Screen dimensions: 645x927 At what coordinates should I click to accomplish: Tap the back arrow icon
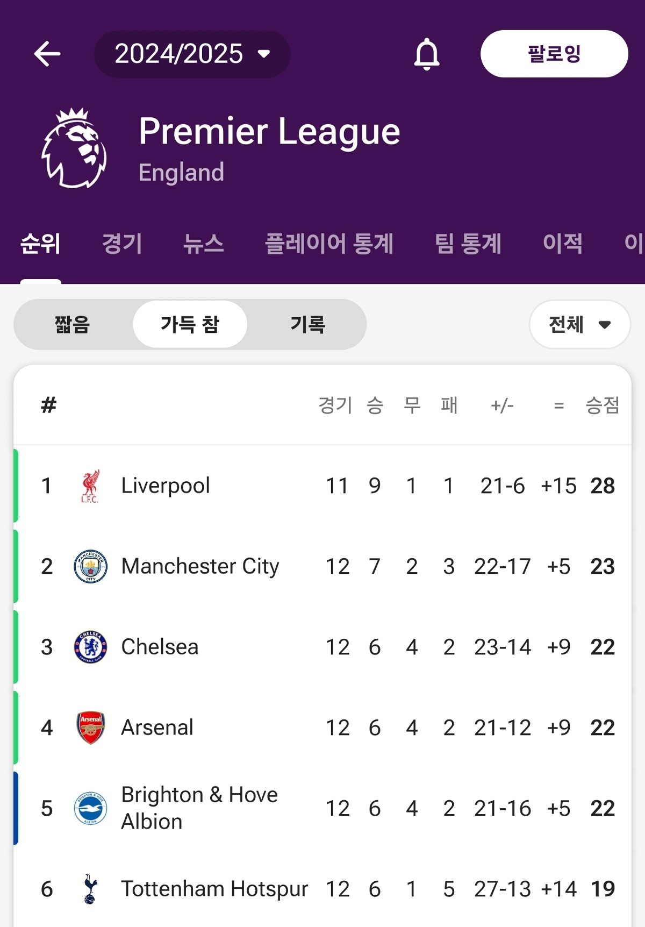[x=47, y=54]
